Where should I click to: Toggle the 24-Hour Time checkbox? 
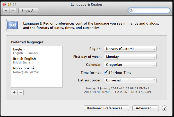tap(106, 72)
